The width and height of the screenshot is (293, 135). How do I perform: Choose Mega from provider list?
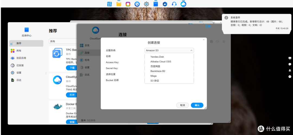tap(169, 76)
